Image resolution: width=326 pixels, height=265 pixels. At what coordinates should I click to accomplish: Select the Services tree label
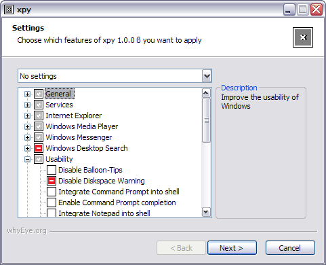click(59, 105)
